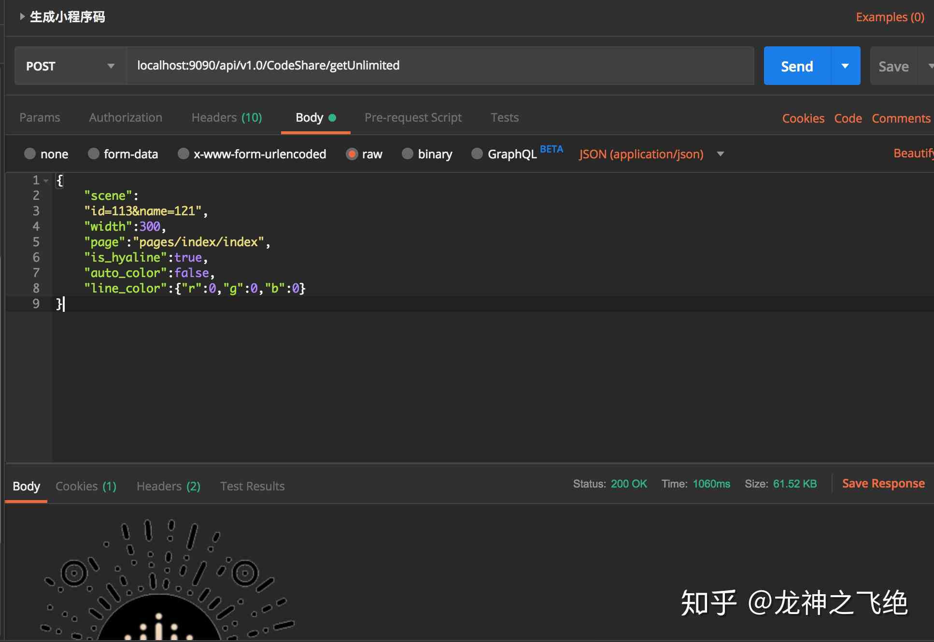Image resolution: width=934 pixels, height=642 pixels.
Task: Click the Cookies link in response area
Action: 86,486
